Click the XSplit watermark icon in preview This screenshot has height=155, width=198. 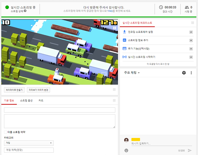pos(104,75)
